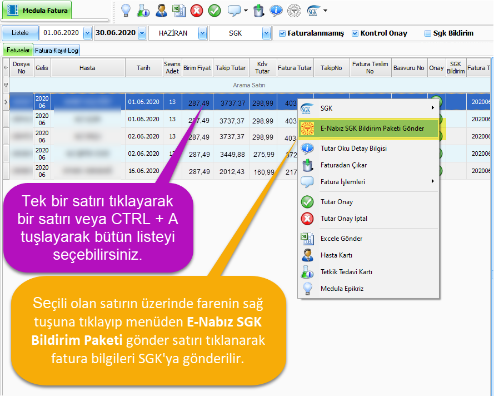494x396 pixels.
Task: Switch to the Fatura Kayıt Log tab
Action: coord(56,51)
